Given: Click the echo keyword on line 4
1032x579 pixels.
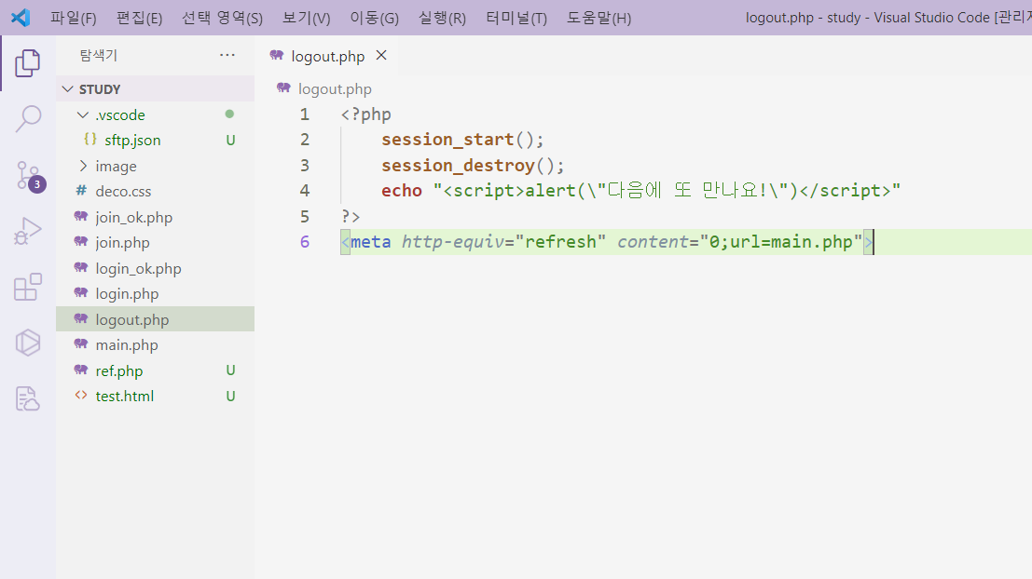Looking at the screenshot, I should coord(402,191).
